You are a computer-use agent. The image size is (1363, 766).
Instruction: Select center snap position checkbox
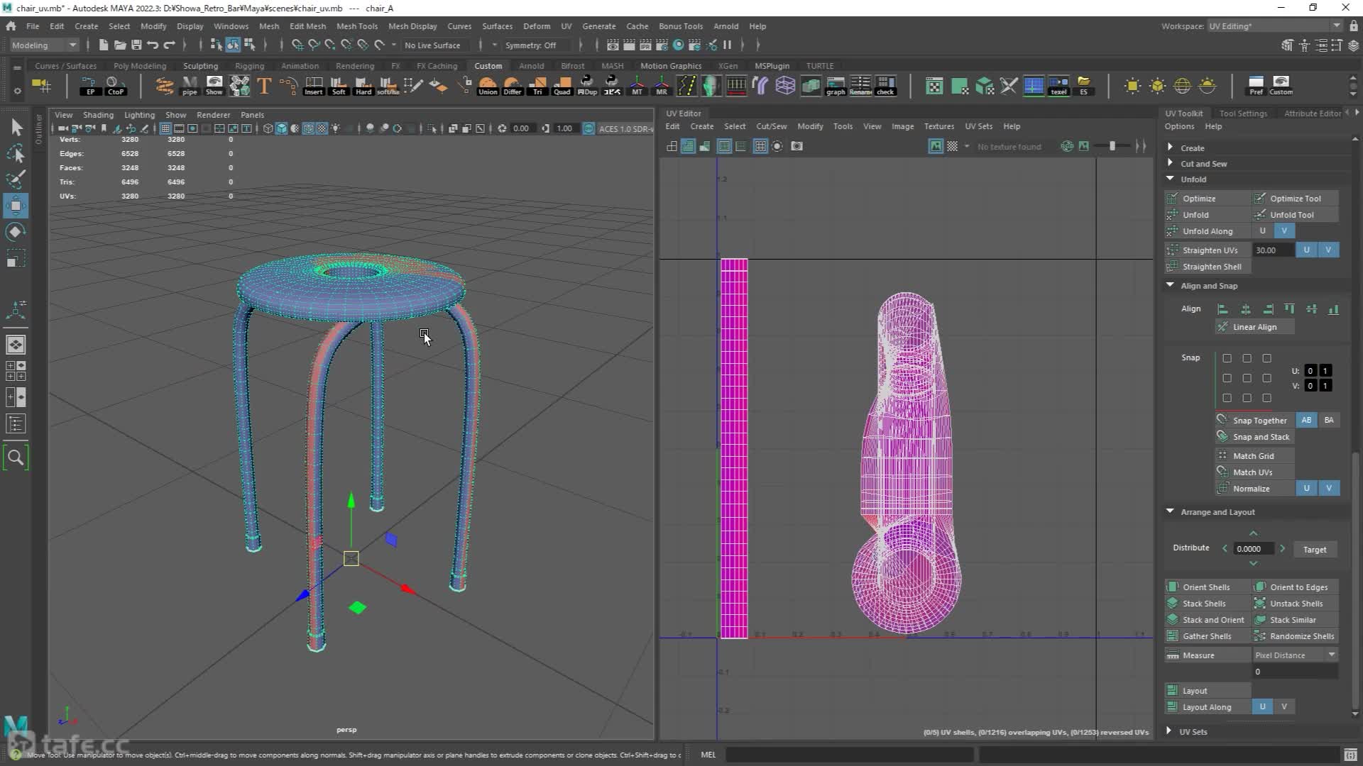coord(1247,378)
